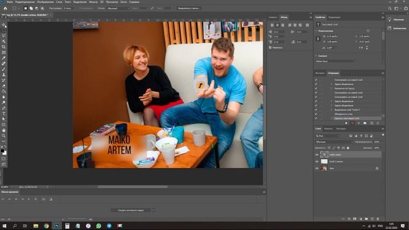Select the Rectangular Marquee tool
The height and width of the screenshot is (230, 409).
(4, 30)
